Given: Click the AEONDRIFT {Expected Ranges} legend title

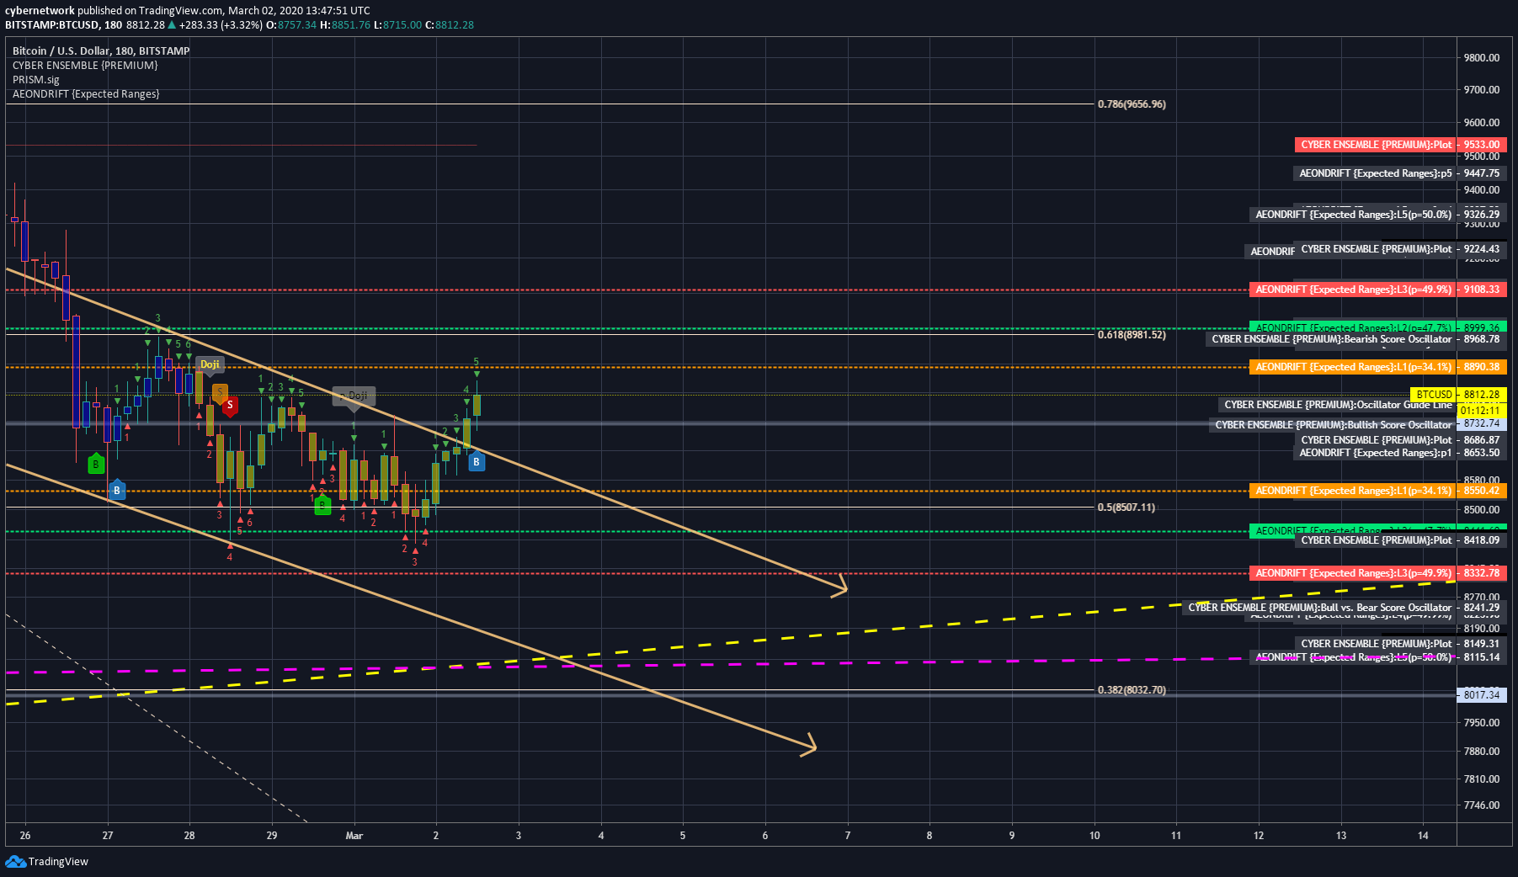Looking at the screenshot, I should pyautogui.click(x=86, y=94).
